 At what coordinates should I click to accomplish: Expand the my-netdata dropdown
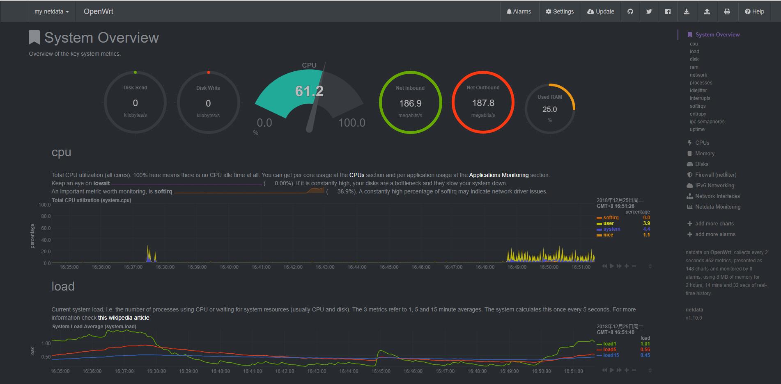[x=51, y=11]
